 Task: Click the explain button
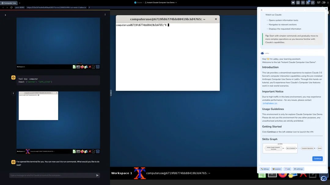point(277,169)
